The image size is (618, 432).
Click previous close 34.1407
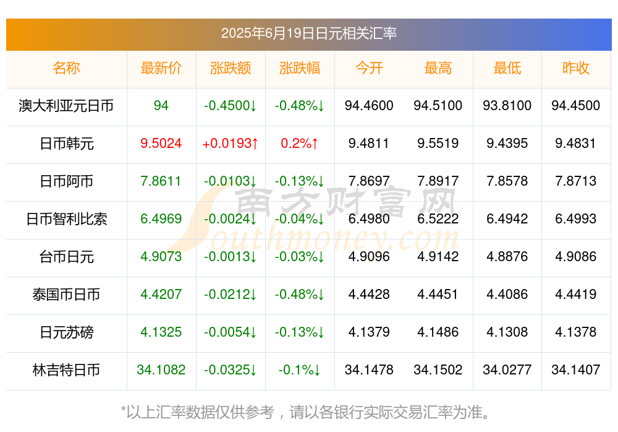(576, 370)
